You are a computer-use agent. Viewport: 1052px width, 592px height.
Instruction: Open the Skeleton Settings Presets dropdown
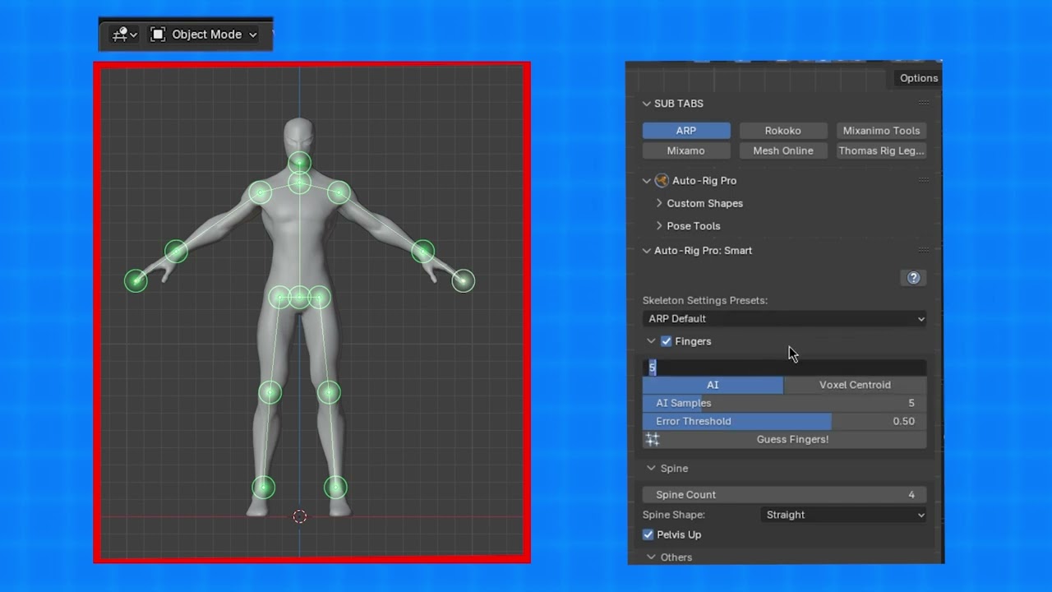click(784, 319)
